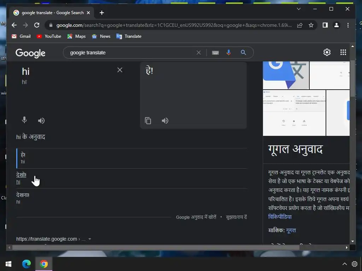
Task: Click the Google logo
Action: click(x=30, y=53)
